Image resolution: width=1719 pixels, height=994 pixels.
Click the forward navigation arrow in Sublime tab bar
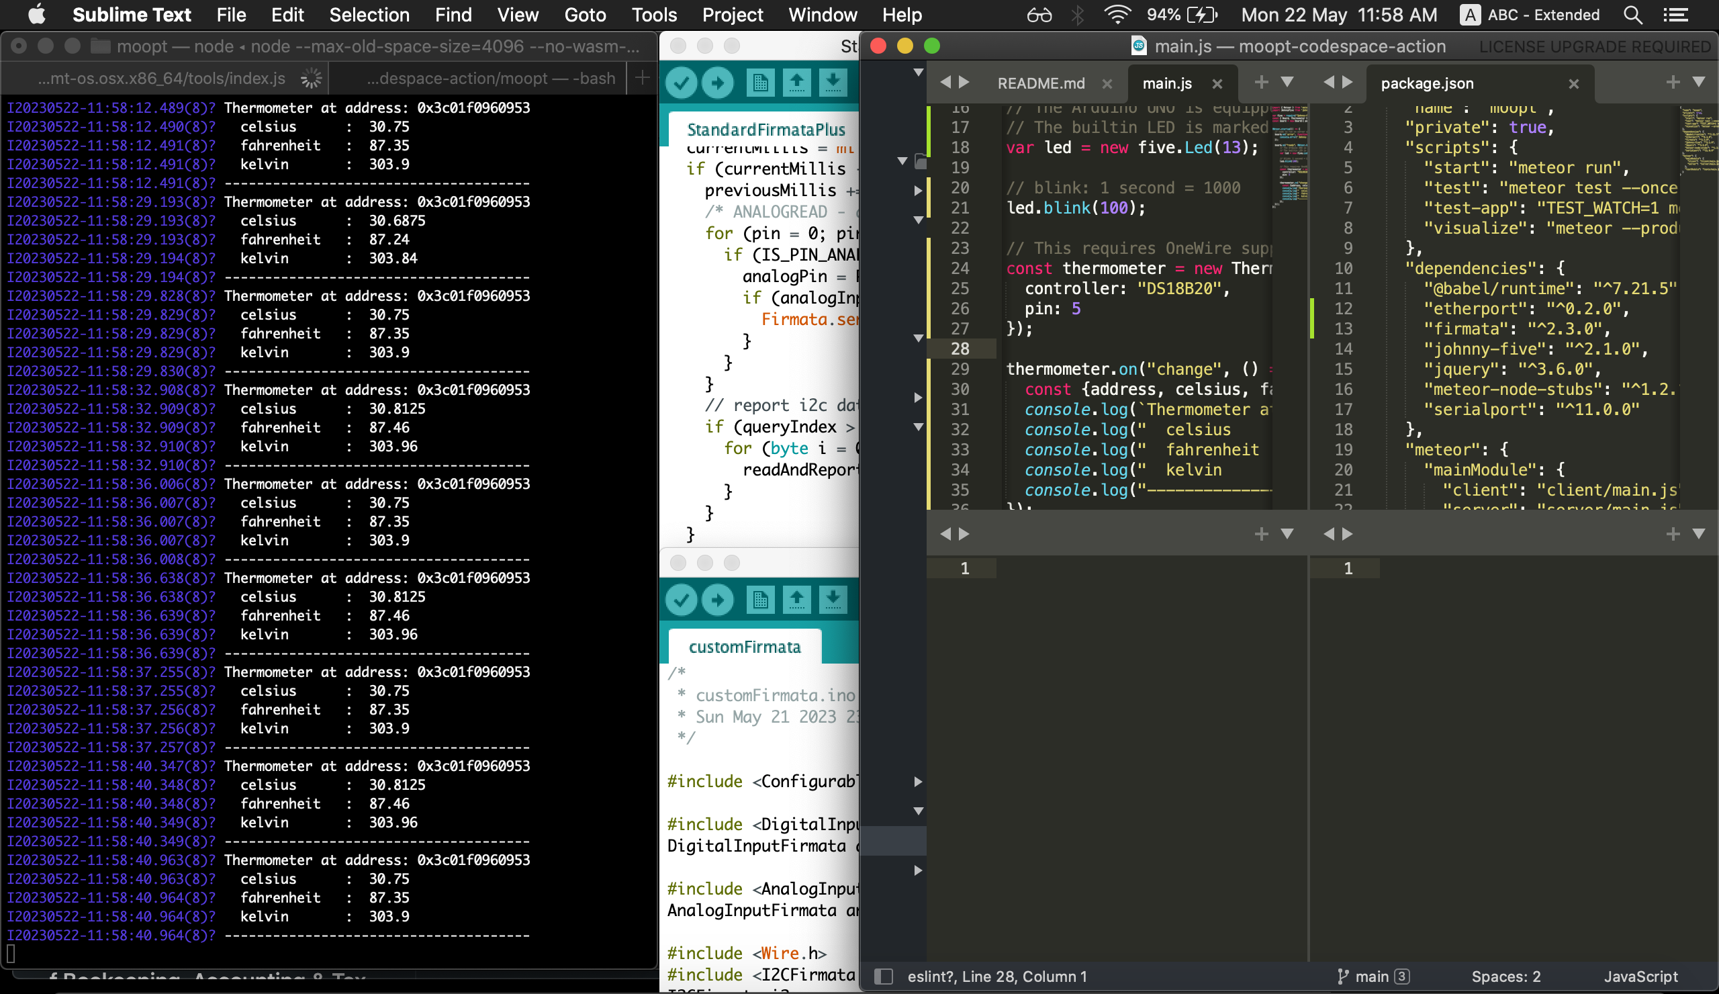965,83
